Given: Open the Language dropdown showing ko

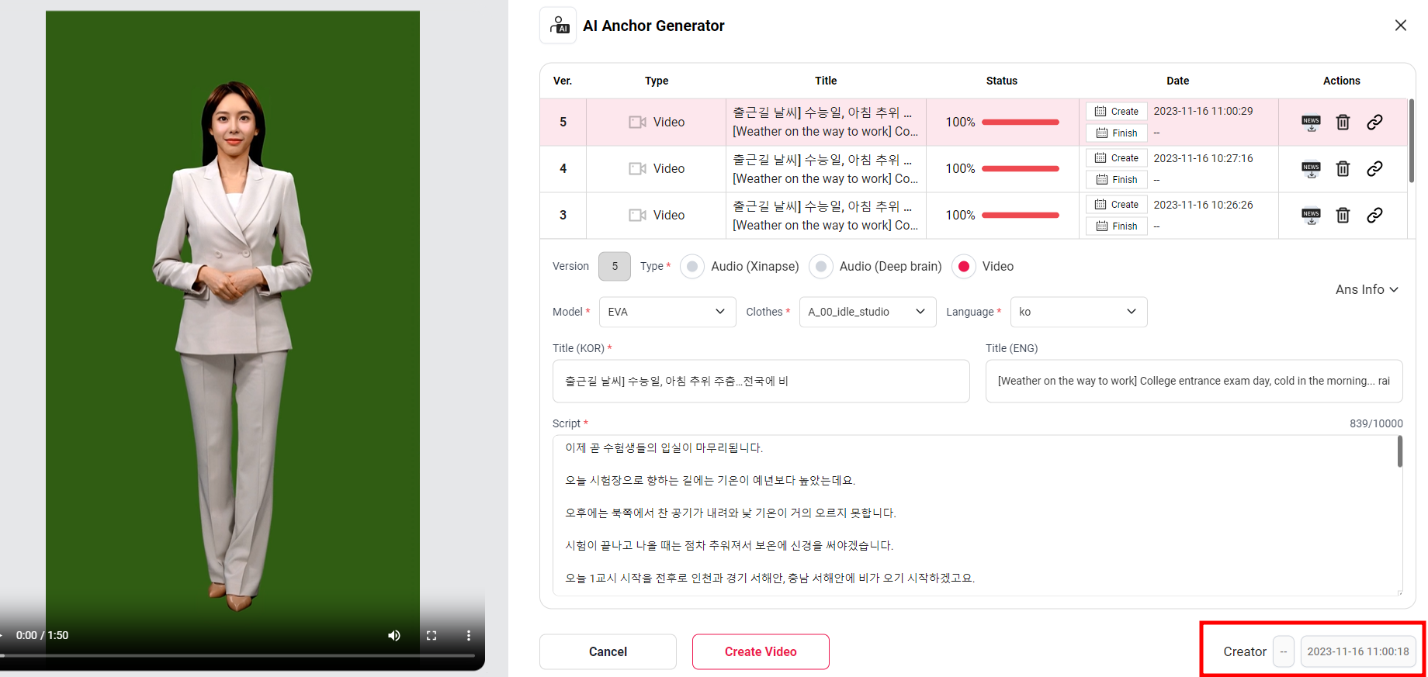Looking at the screenshot, I should [x=1078, y=312].
